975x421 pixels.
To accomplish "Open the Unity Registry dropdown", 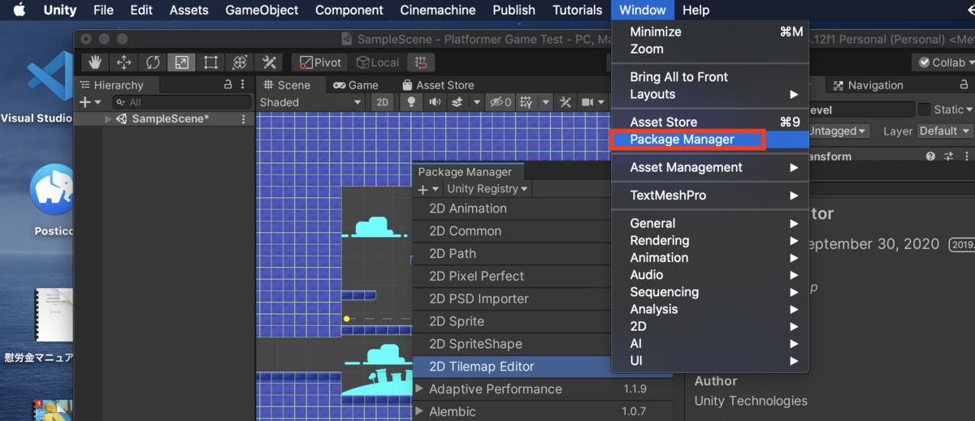I will 487,189.
